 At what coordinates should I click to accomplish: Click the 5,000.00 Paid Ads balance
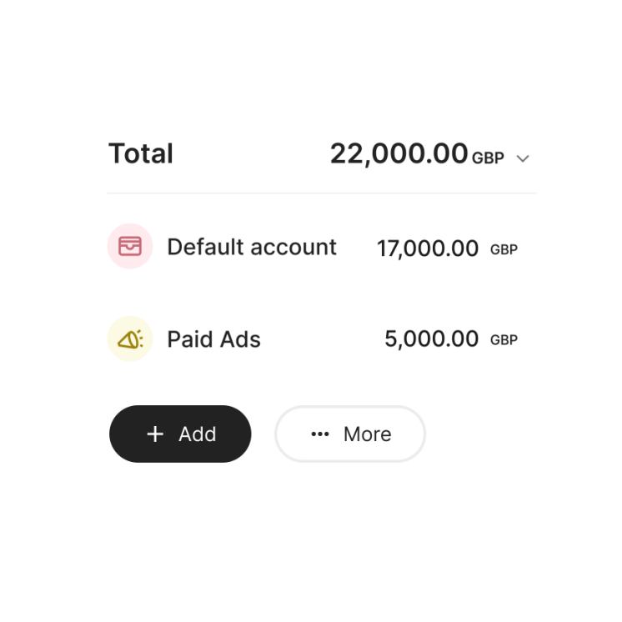click(x=431, y=339)
